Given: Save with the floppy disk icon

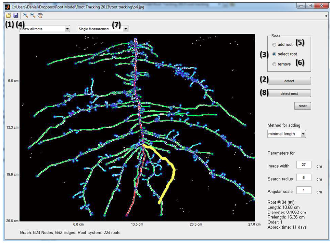Looking at the screenshot, I should click(x=16, y=15).
